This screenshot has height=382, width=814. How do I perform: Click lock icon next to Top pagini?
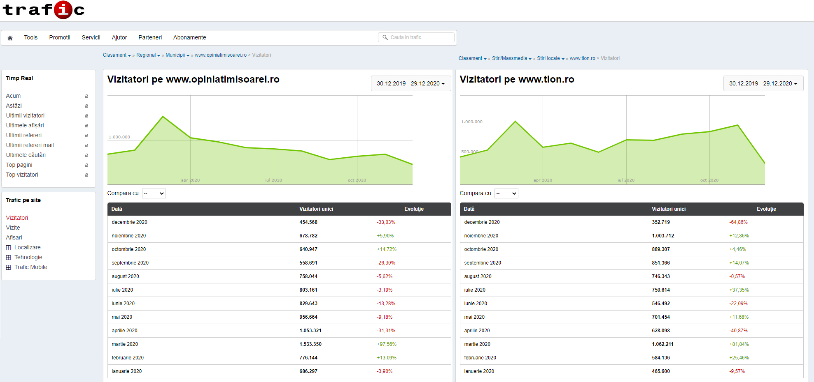86,165
